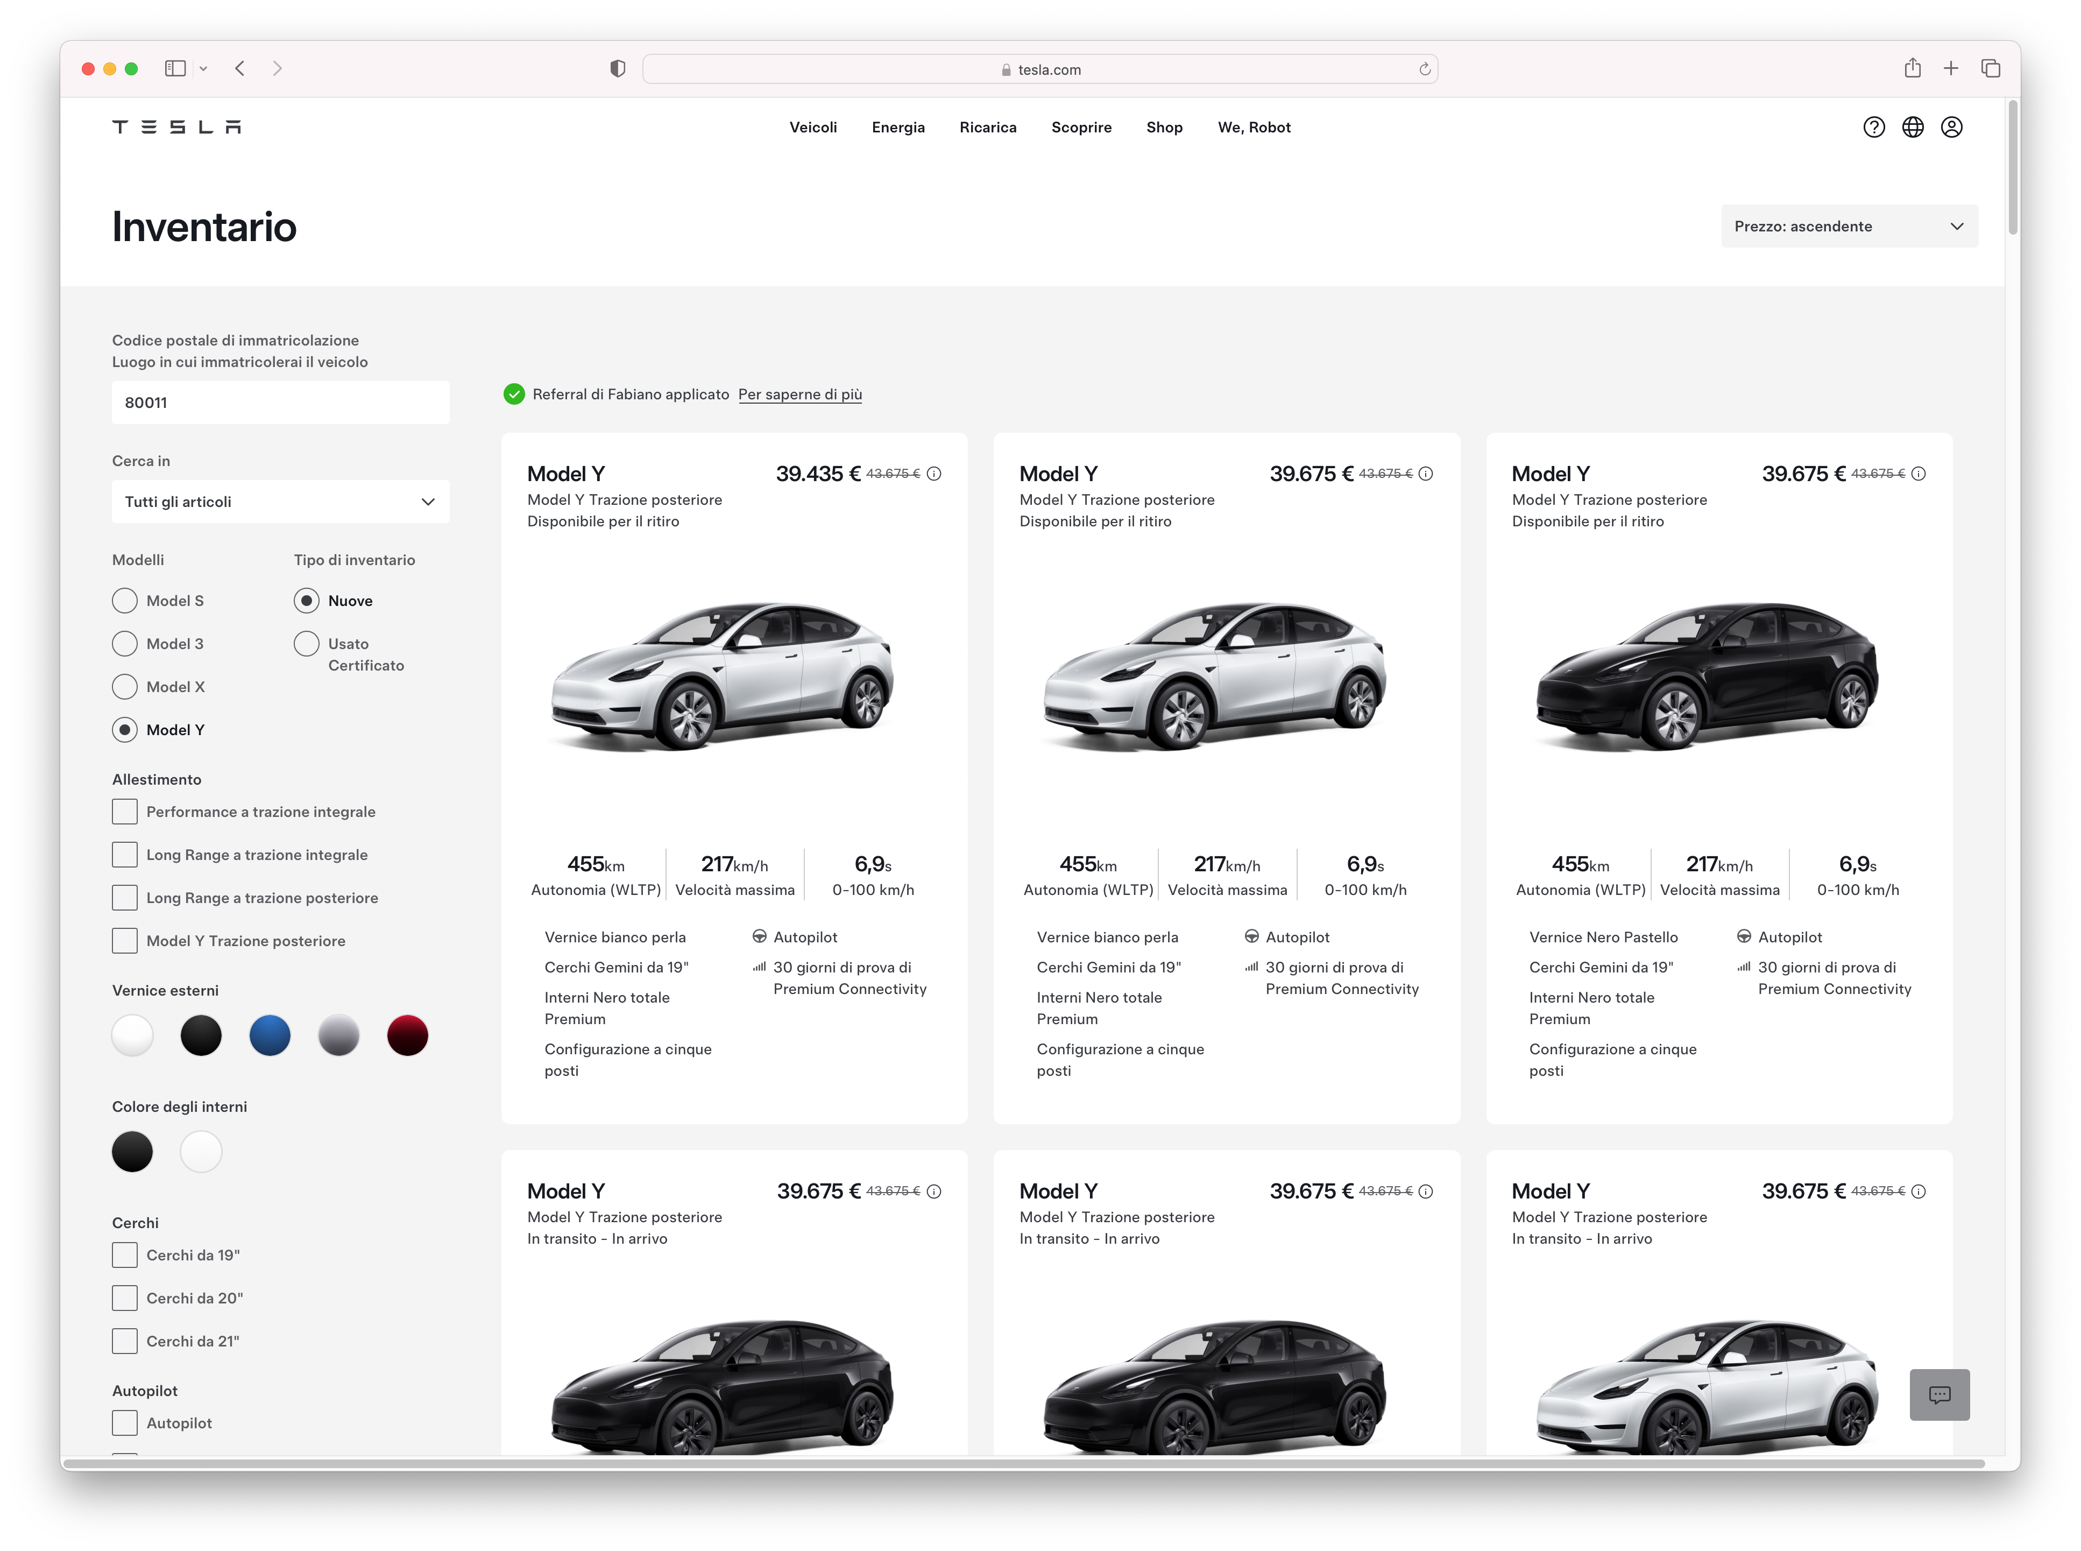Open Prezzo: ascendente sort dropdown
This screenshot has height=1551, width=2081.
(1849, 226)
